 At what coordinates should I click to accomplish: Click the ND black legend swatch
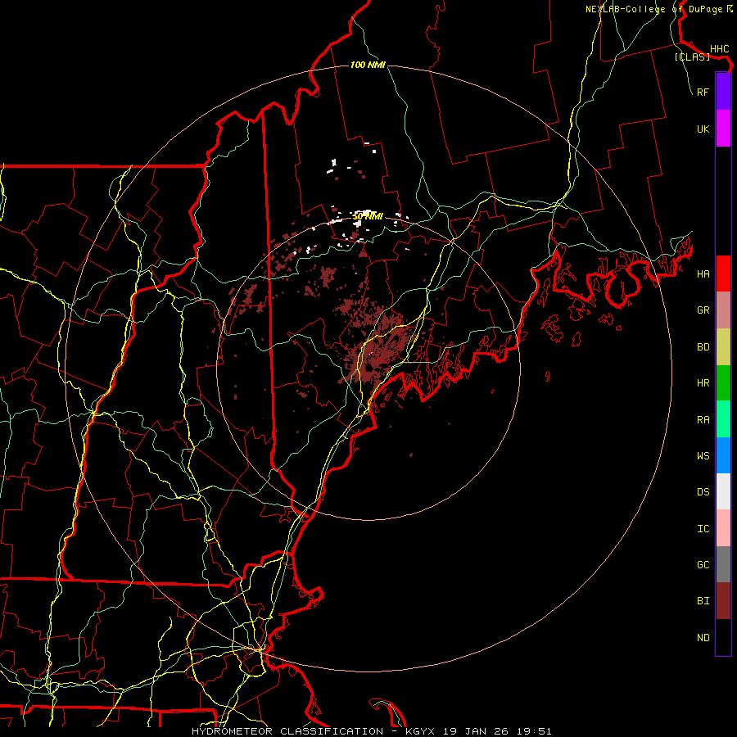pyautogui.click(x=723, y=637)
